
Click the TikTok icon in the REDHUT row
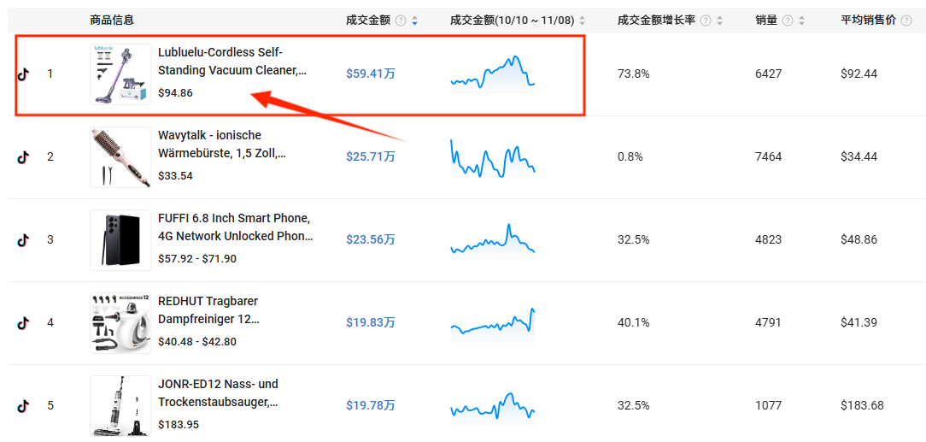[23, 323]
